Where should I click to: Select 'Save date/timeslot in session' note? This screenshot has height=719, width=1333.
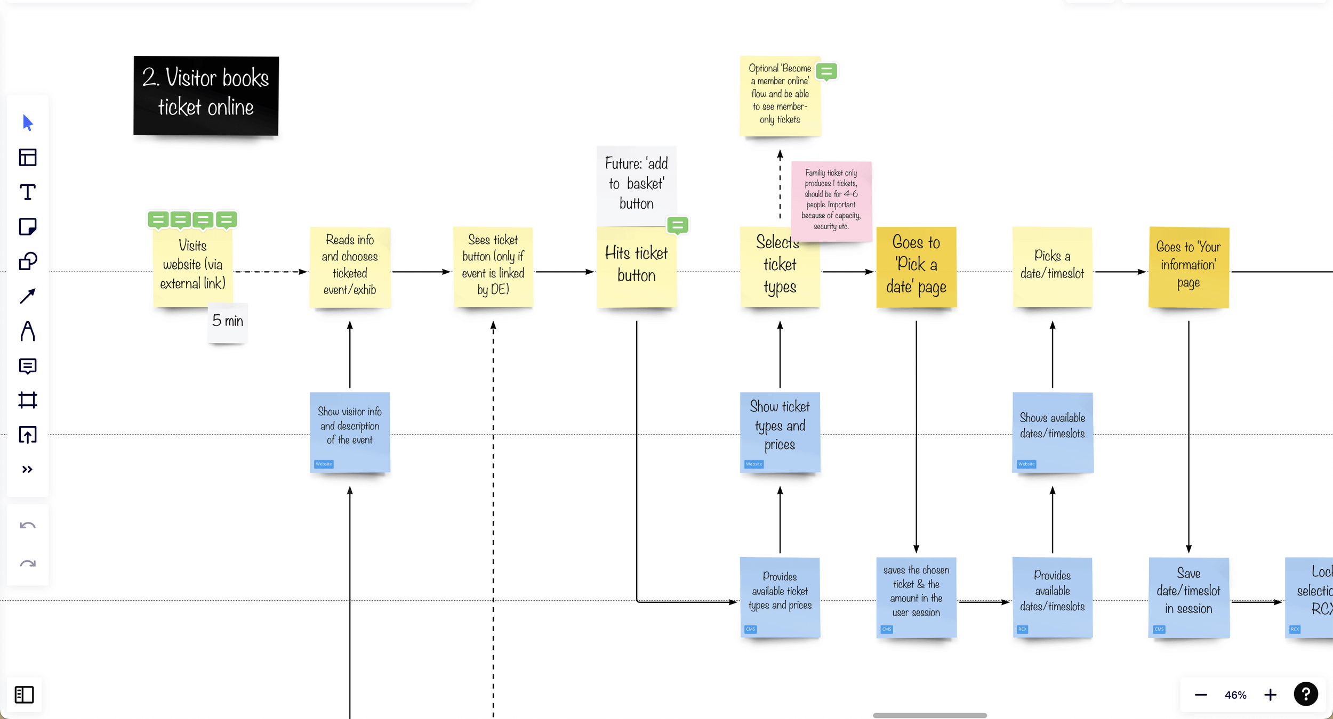(x=1189, y=597)
